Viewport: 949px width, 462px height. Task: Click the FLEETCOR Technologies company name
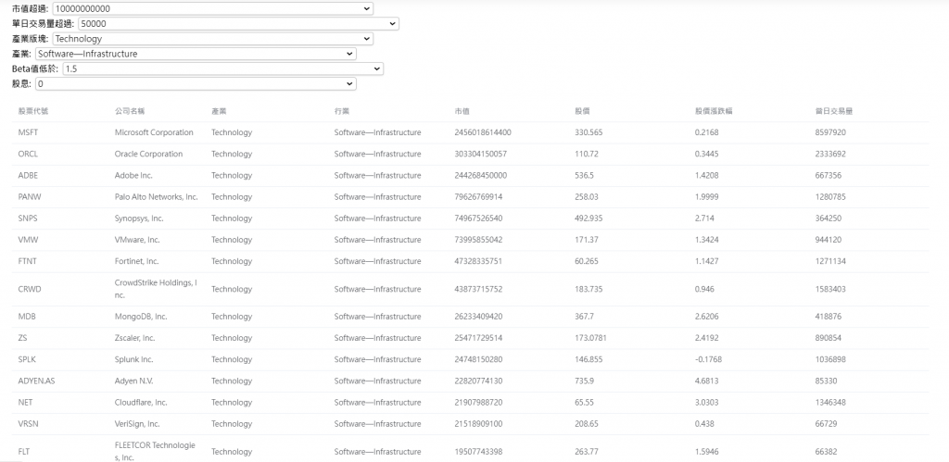(155, 452)
